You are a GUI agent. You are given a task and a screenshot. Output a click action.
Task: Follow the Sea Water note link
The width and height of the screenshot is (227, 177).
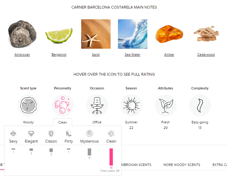132,55
